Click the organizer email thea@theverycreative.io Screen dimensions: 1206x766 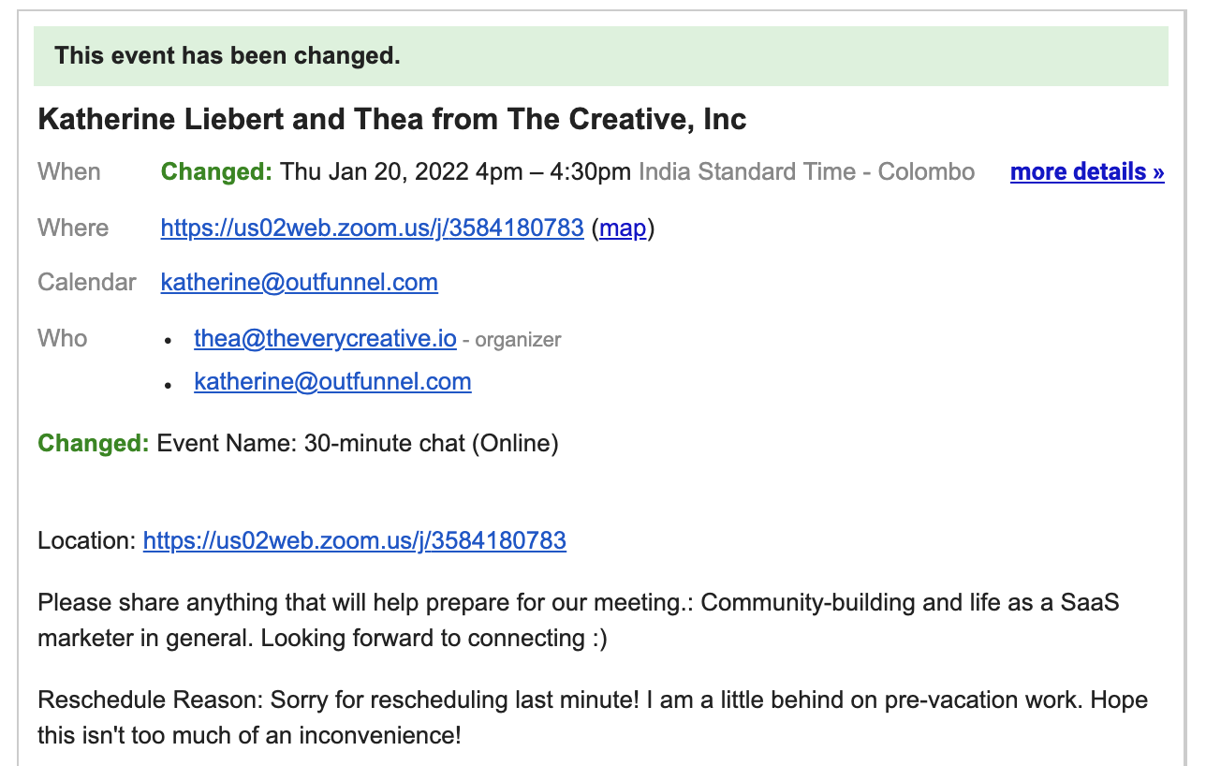pyautogui.click(x=325, y=339)
